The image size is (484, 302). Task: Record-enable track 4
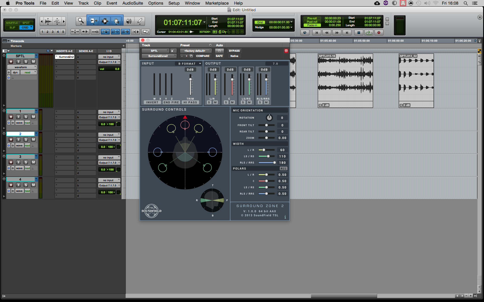point(11,185)
